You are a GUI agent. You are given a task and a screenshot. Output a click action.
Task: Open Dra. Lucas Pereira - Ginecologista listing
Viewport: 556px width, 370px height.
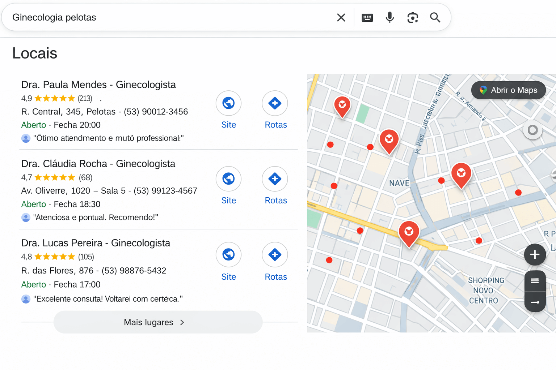click(x=96, y=243)
